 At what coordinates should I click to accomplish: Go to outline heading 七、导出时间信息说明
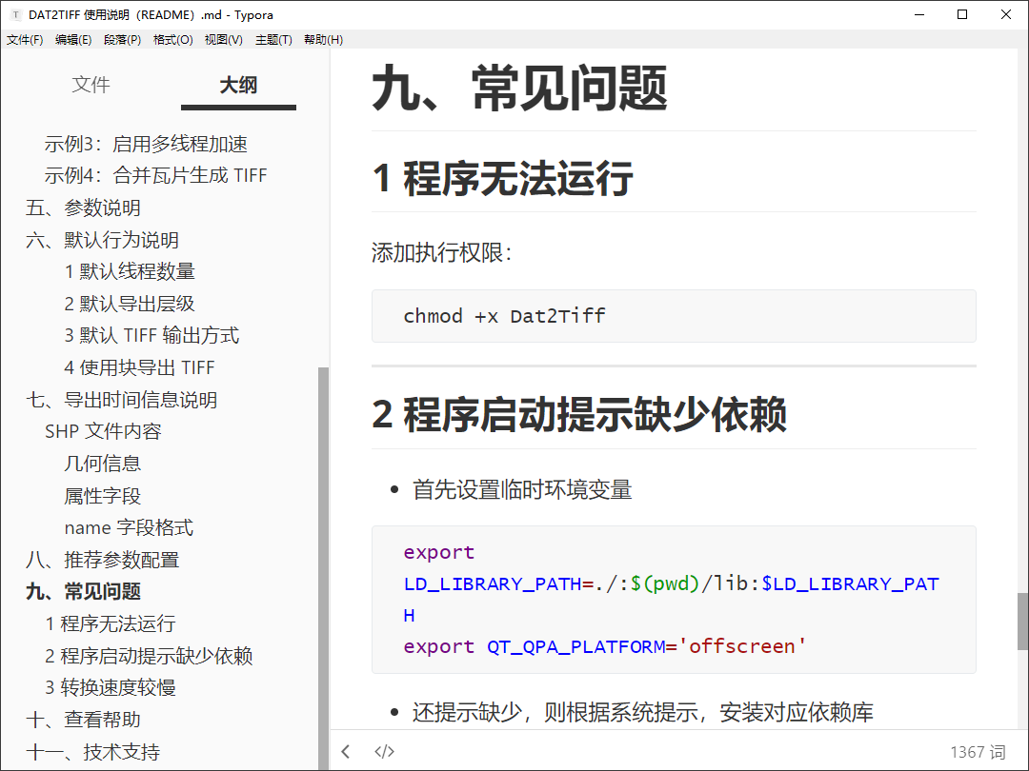(121, 400)
